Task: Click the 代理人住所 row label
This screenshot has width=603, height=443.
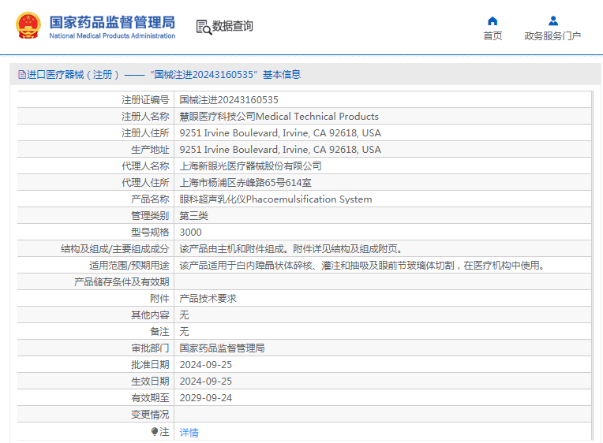Action: pyautogui.click(x=145, y=183)
